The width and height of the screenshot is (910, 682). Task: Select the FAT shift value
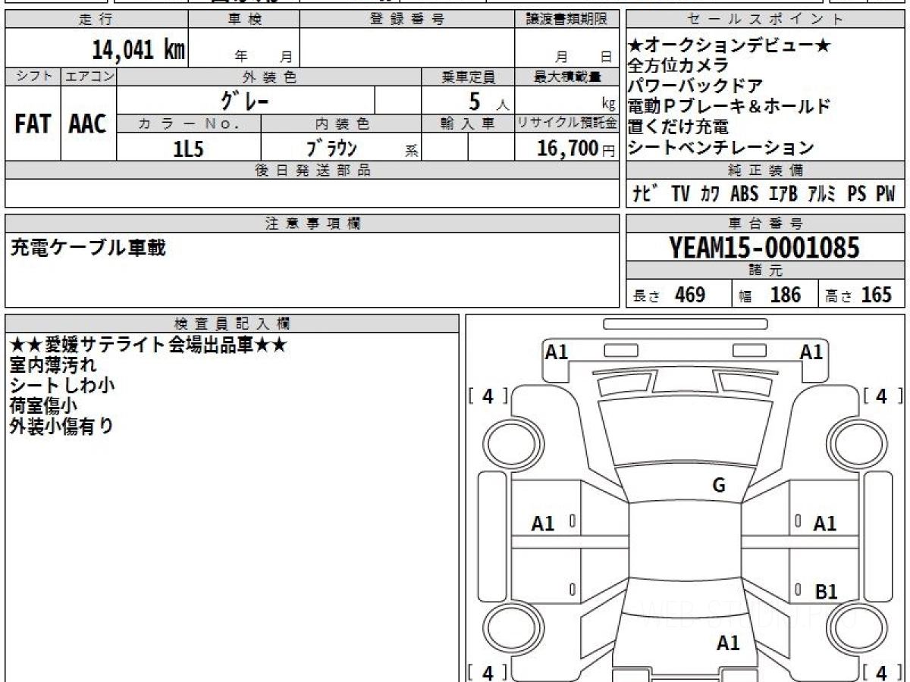click(x=33, y=124)
